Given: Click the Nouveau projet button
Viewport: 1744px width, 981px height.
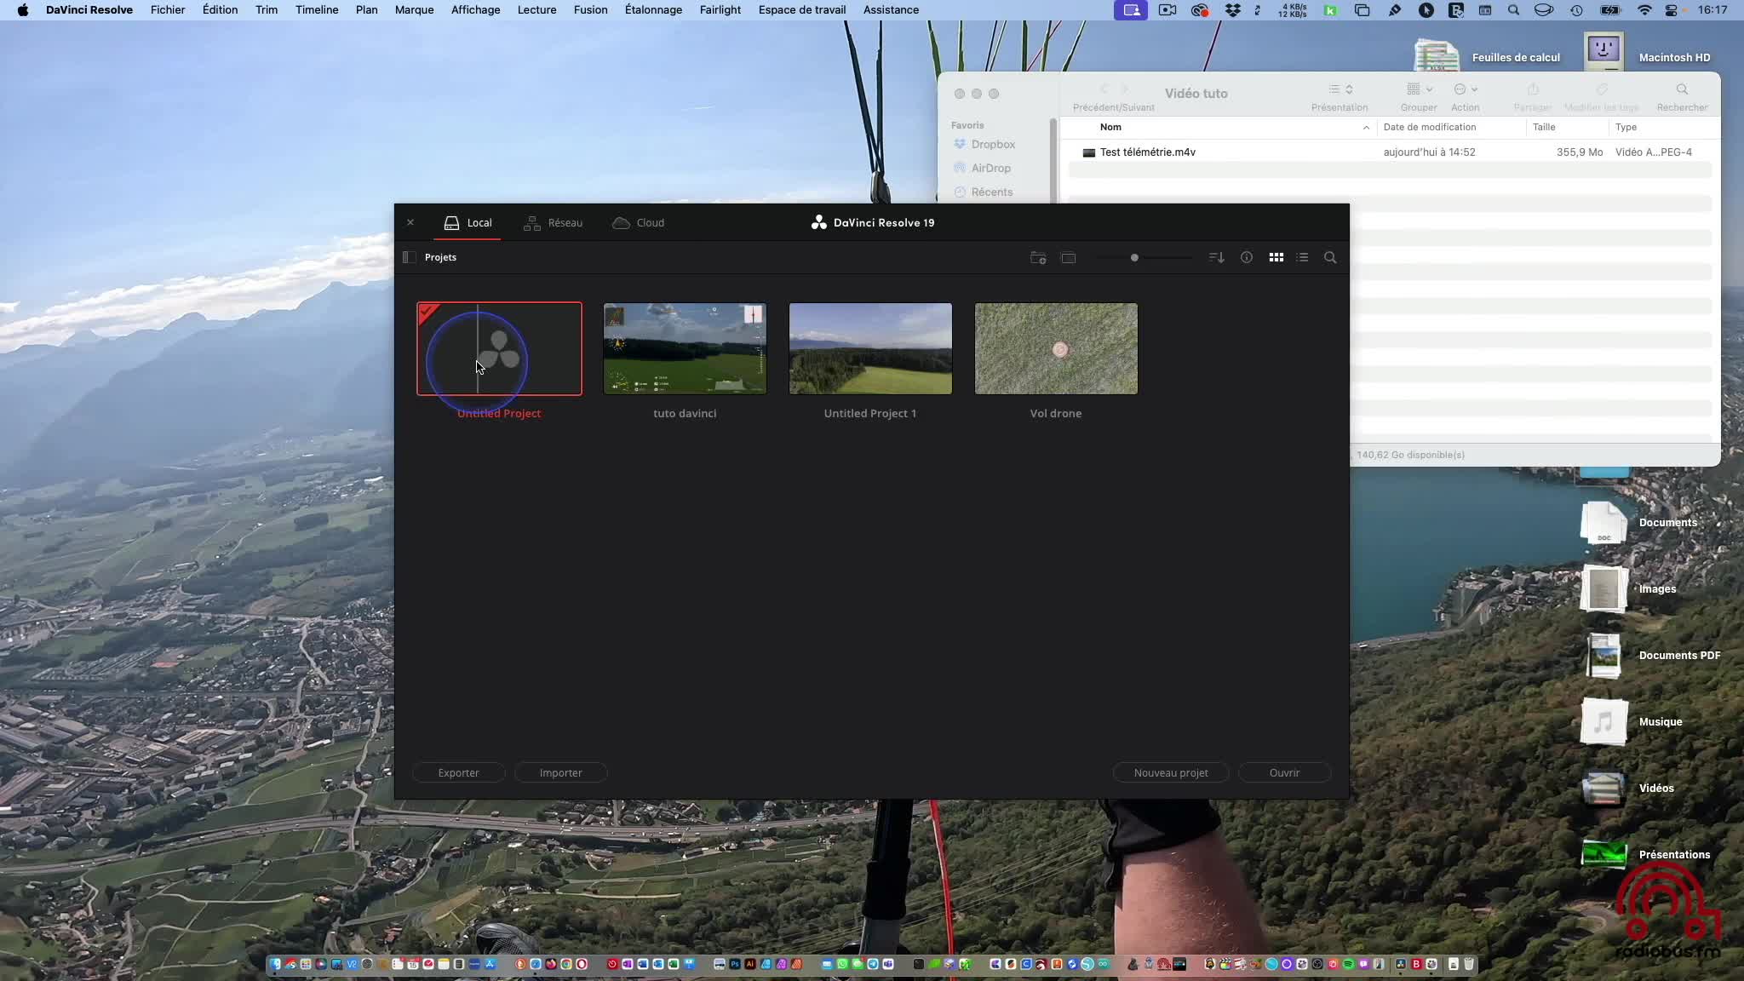Looking at the screenshot, I should pos(1170,772).
